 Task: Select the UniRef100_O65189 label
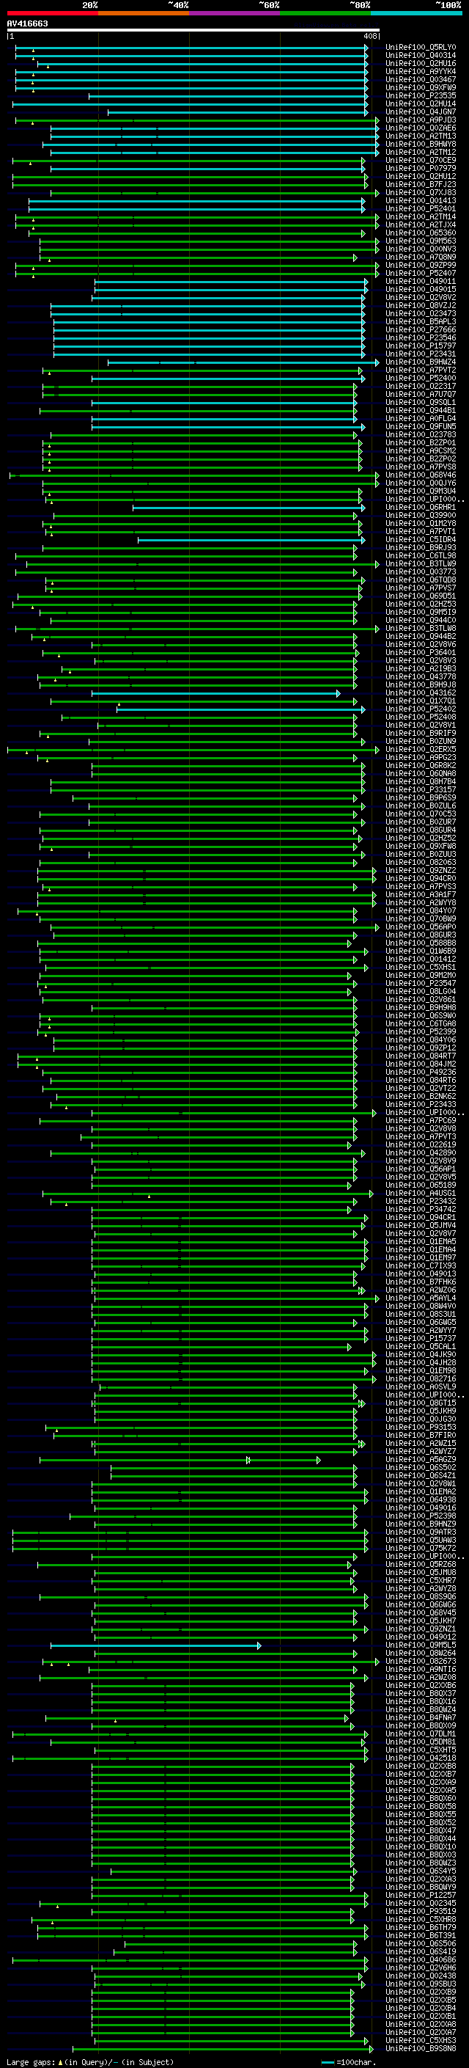pyautogui.click(x=421, y=1185)
